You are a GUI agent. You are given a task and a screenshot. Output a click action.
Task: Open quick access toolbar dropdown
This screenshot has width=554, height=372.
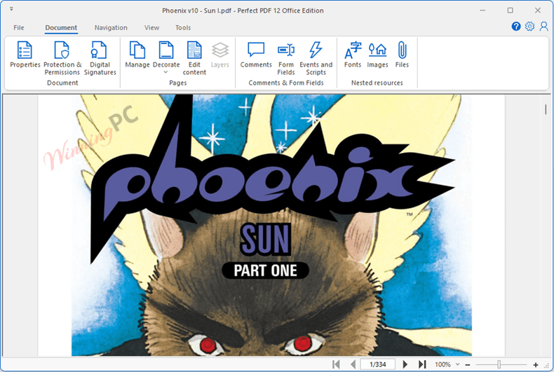(x=11, y=9)
